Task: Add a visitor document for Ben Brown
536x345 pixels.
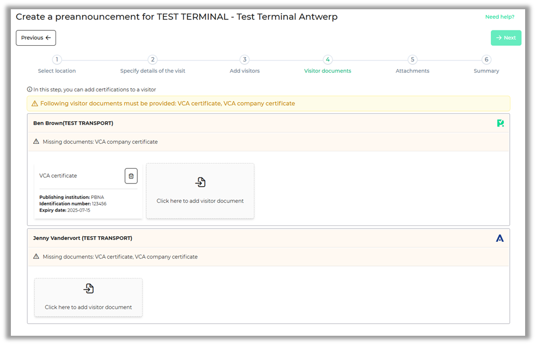Action: pyautogui.click(x=200, y=191)
